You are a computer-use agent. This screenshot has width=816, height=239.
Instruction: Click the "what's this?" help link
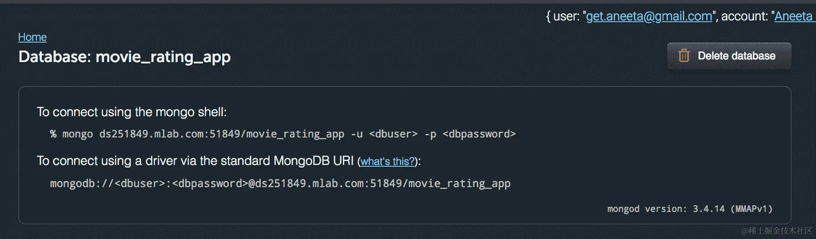click(x=387, y=161)
